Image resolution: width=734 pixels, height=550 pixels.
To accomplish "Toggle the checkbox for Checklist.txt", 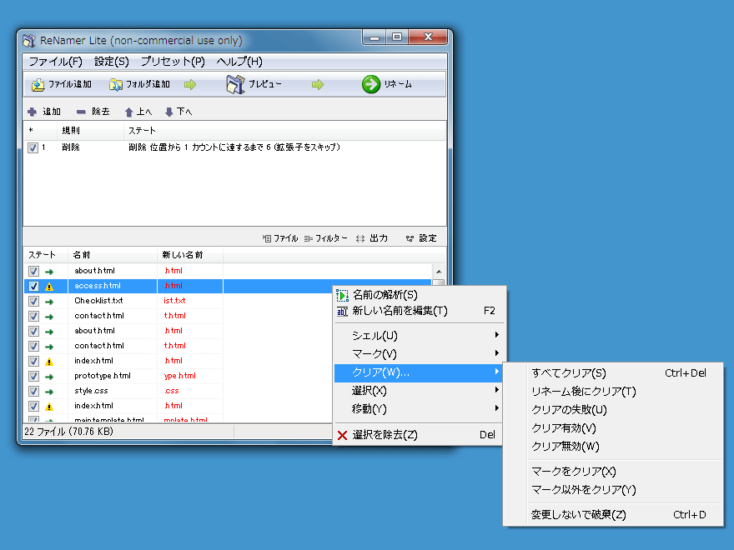I will (33, 301).
